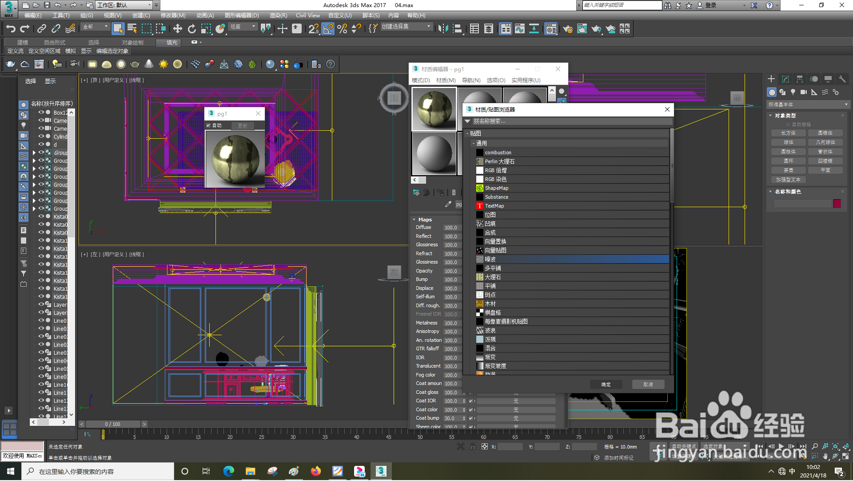Collapse the 对象类型 rollout
The height and width of the screenshot is (481, 853).
771,116
